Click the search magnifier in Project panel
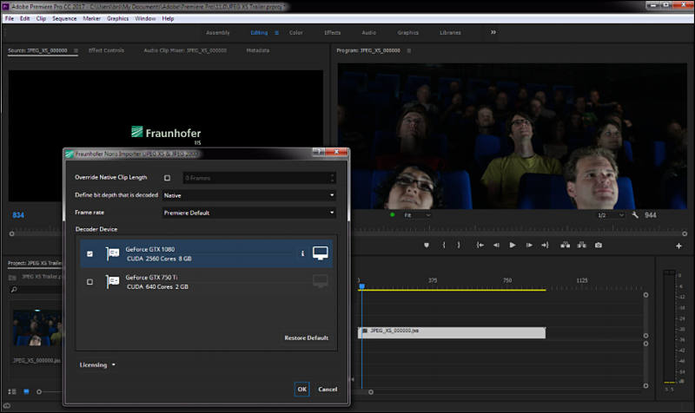This screenshot has width=695, height=413. (14, 290)
